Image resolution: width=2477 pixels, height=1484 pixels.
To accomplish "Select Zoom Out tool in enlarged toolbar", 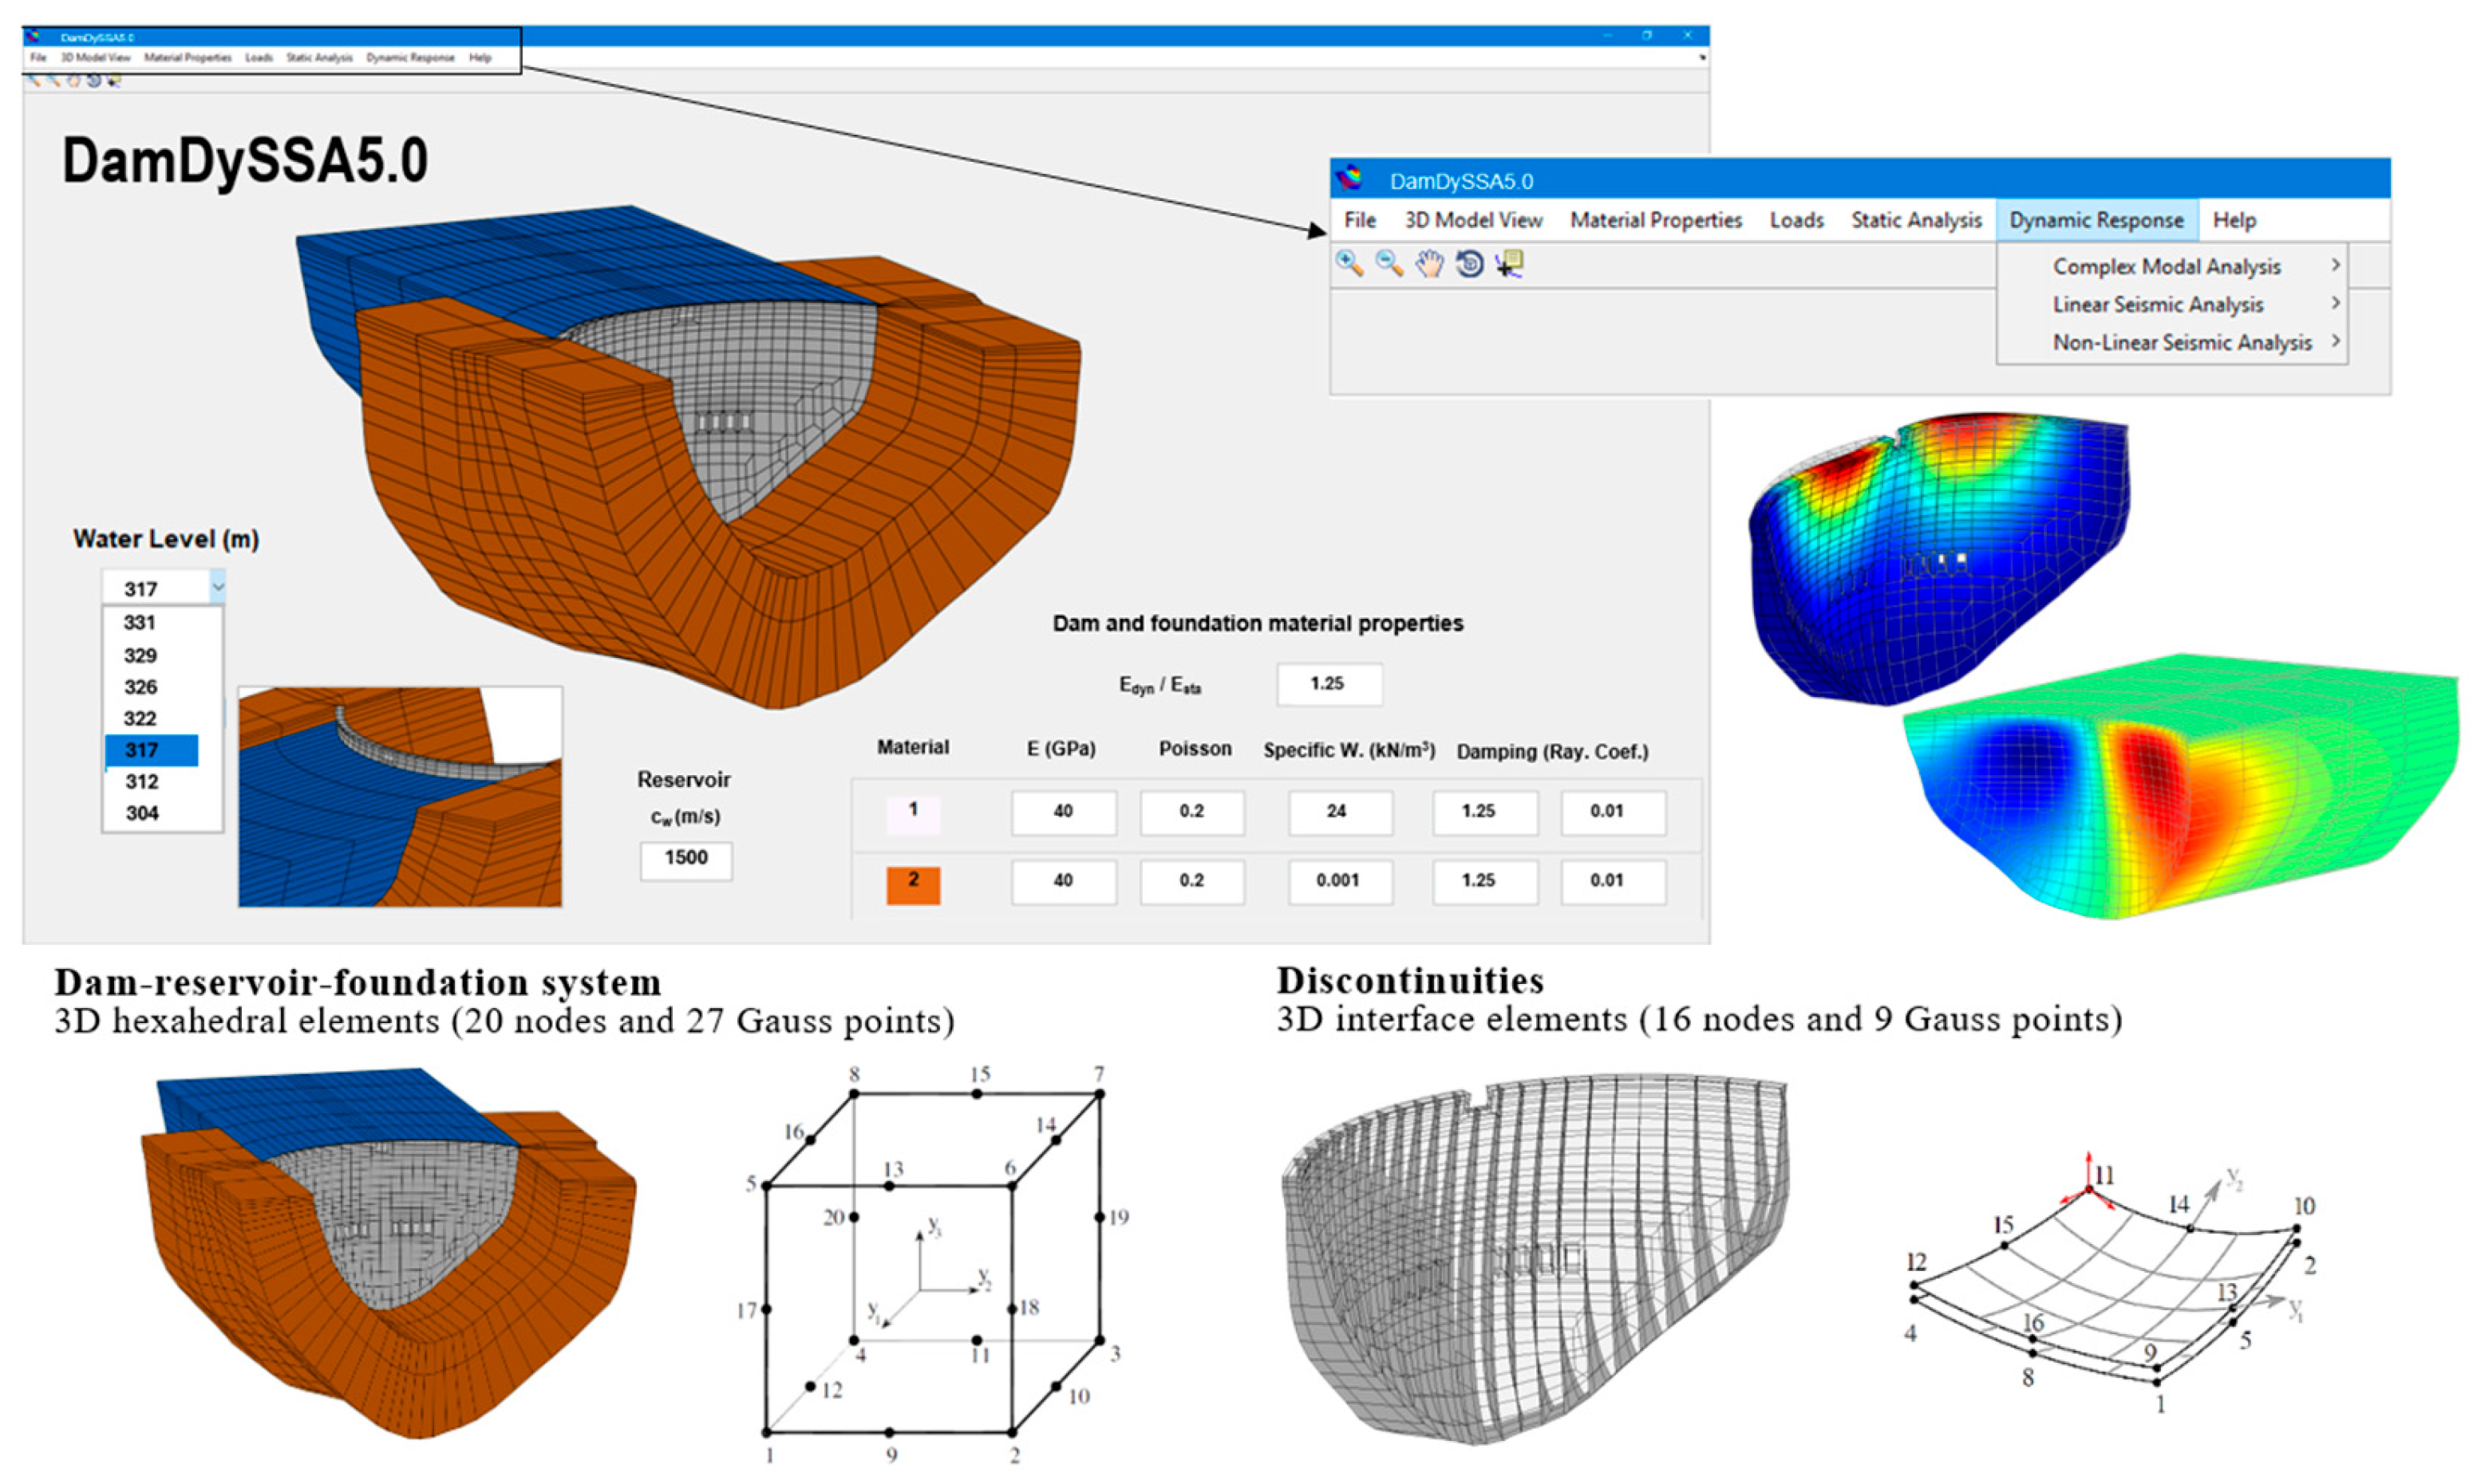I will 1389,263.
